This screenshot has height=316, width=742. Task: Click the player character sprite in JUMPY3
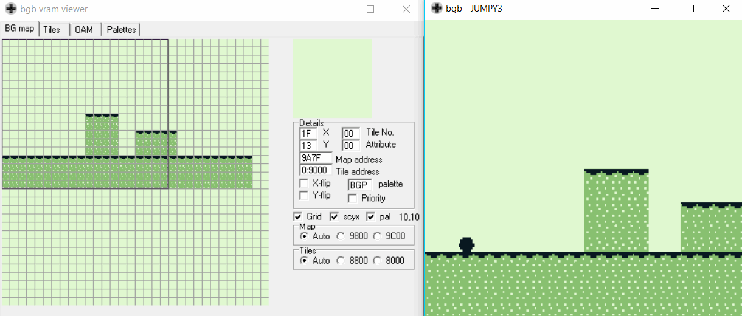pos(466,245)
